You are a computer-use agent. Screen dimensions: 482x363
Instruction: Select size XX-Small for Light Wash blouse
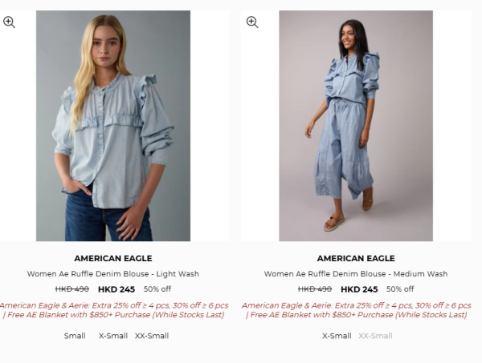[x=152, y=336]
